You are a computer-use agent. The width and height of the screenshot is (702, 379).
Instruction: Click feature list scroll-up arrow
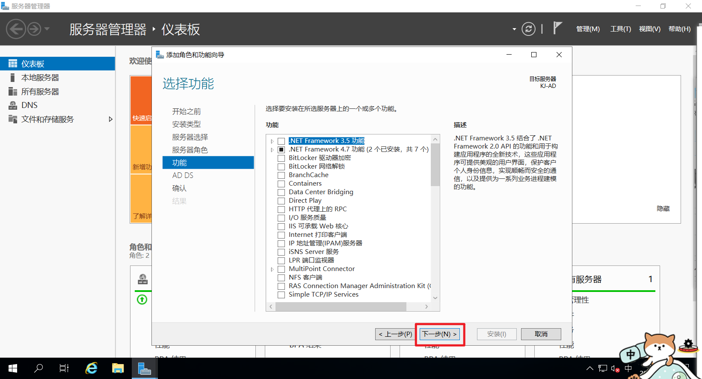[435, 139]
